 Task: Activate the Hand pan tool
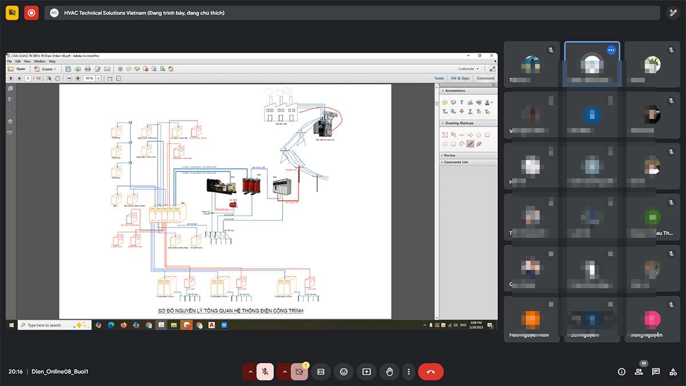pyautogui.click(x=57, y=78)
